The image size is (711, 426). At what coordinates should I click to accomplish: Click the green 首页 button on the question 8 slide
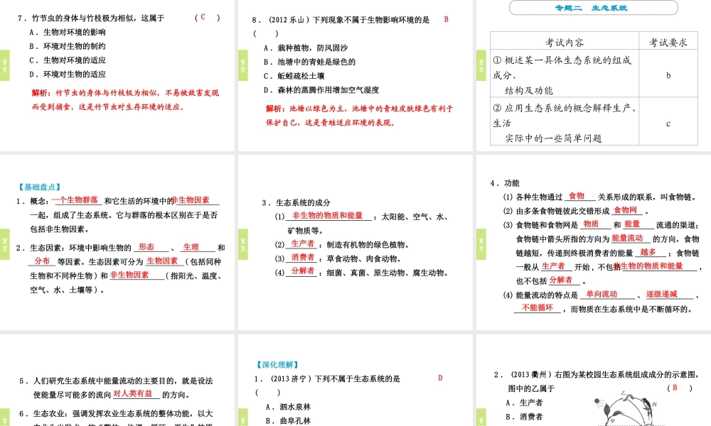click(242, 65)
